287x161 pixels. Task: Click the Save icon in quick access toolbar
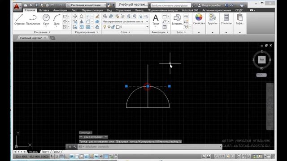coord(36,5)
